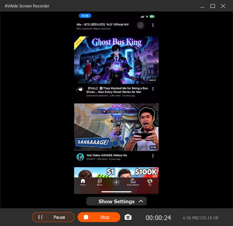Open the Ghost Bus King video thumbnail
Viewport: 233px width, 226px height.
click(116, 60)
